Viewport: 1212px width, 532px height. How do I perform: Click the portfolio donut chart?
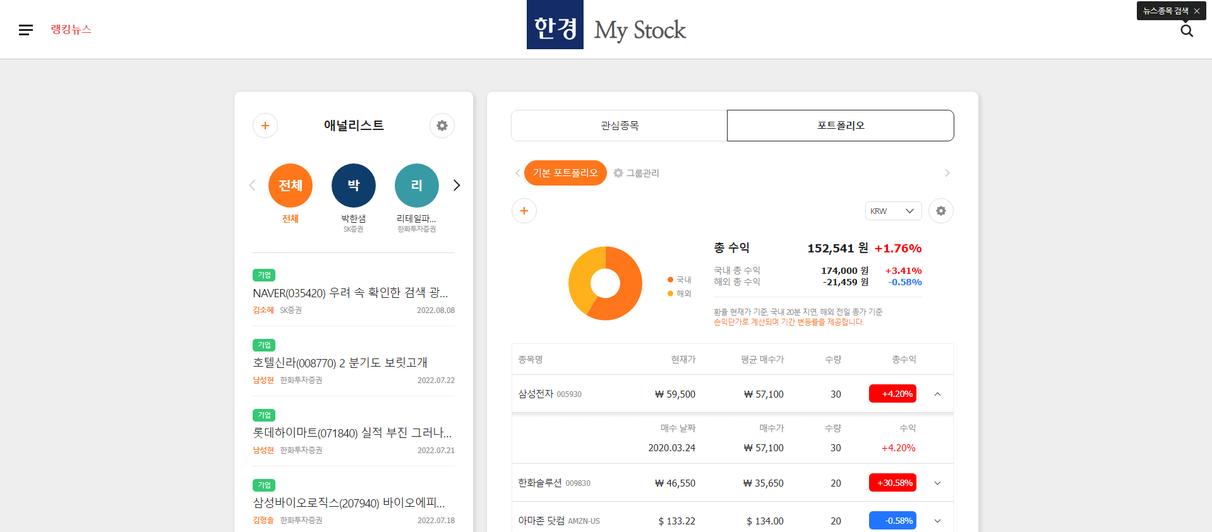(605, 283)
